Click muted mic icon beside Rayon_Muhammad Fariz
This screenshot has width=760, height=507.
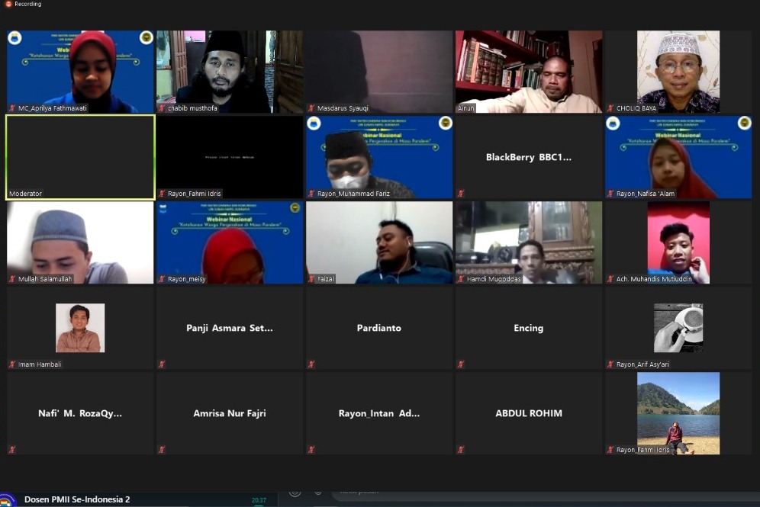[x=311, y=194]
